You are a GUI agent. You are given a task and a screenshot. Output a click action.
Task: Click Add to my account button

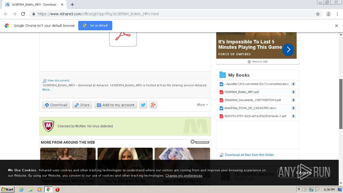click(x=116, y=105)
